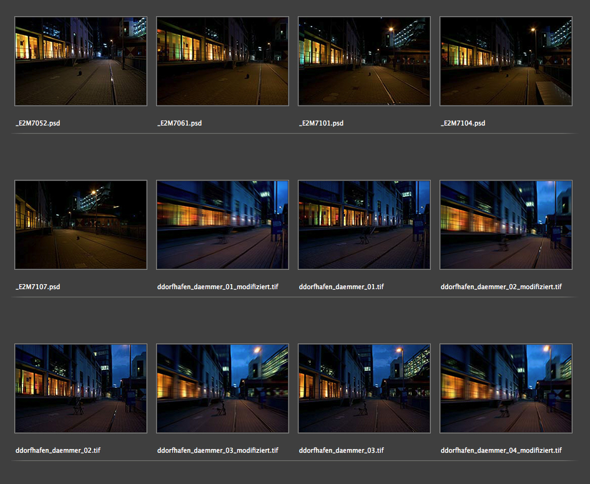Choose the ddorfhafen_daemmer_04_modifiziert.tif thumbnail
The width and height of the screenshot is (590, 484).
pyautogui.click(x=506, y=388)
